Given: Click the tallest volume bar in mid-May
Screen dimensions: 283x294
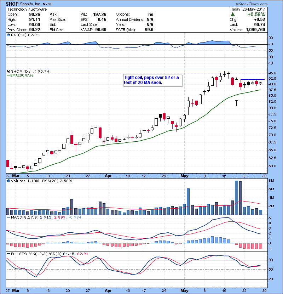Looking at the screenshot, I should tap(236, 198).
